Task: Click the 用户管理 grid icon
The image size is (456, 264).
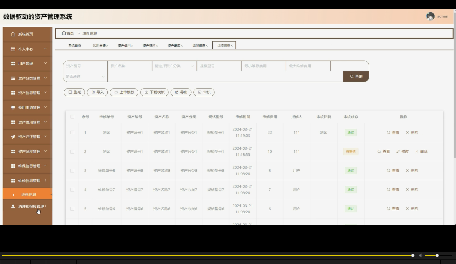Action: tap(13, 64)
